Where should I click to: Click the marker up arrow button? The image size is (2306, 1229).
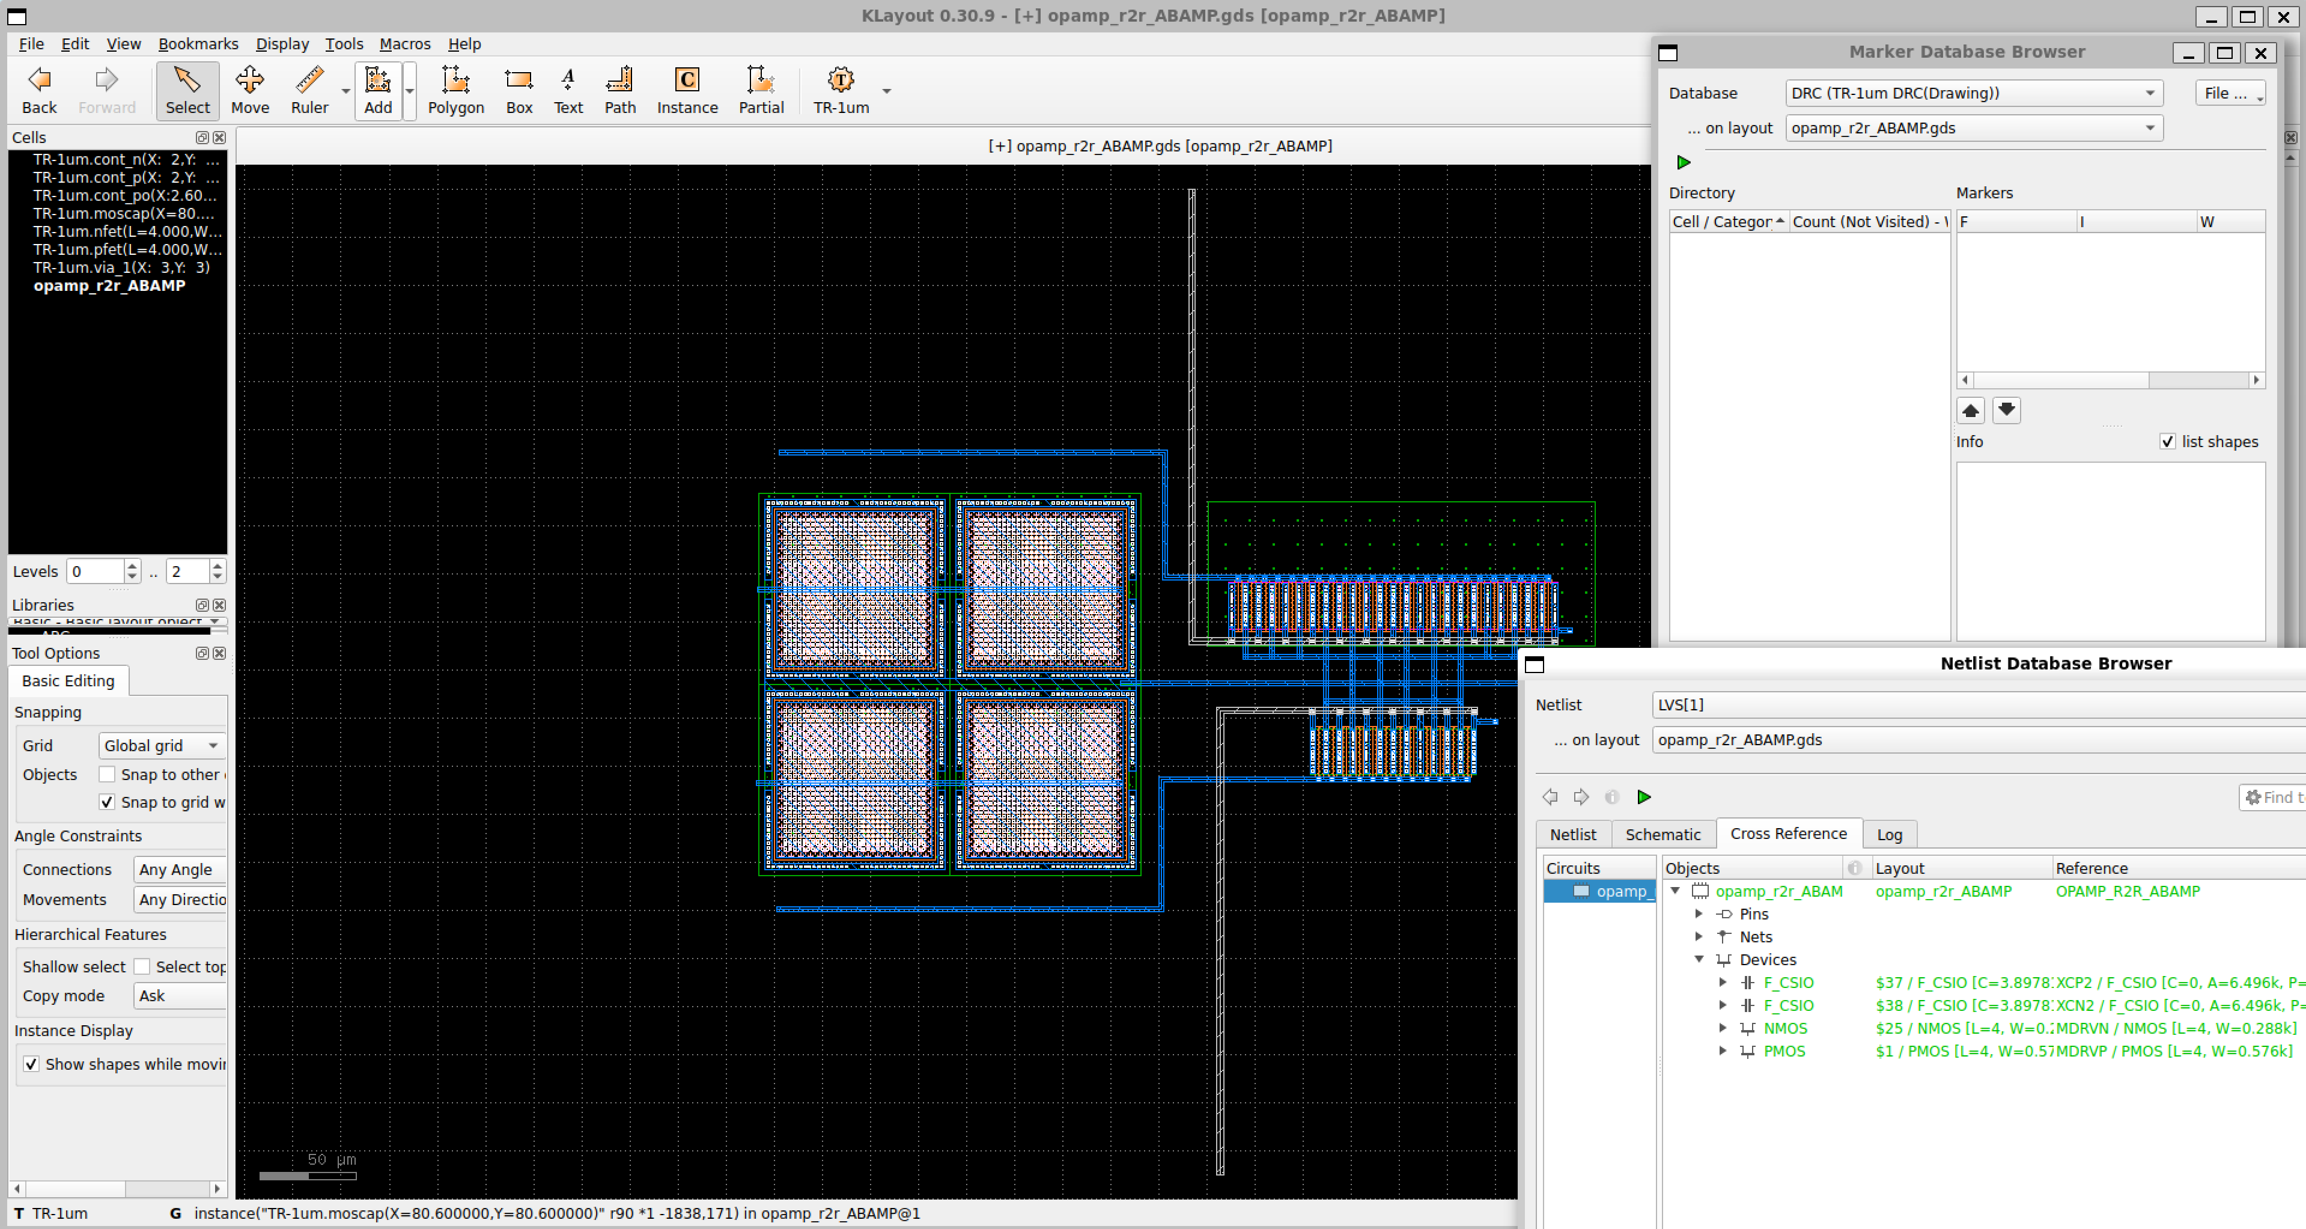coord(1970,410)
